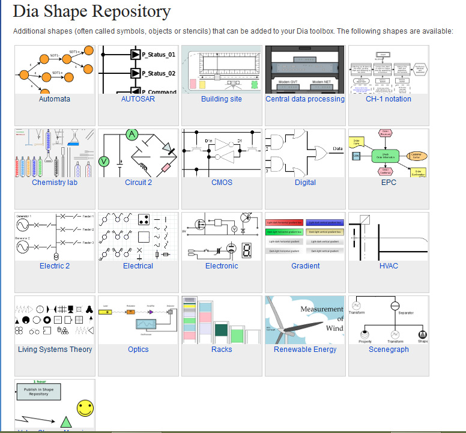Image resolution: width=466 pixels, height=433 pixels.
Task: Open the Building site link
Action: point(222,99)
